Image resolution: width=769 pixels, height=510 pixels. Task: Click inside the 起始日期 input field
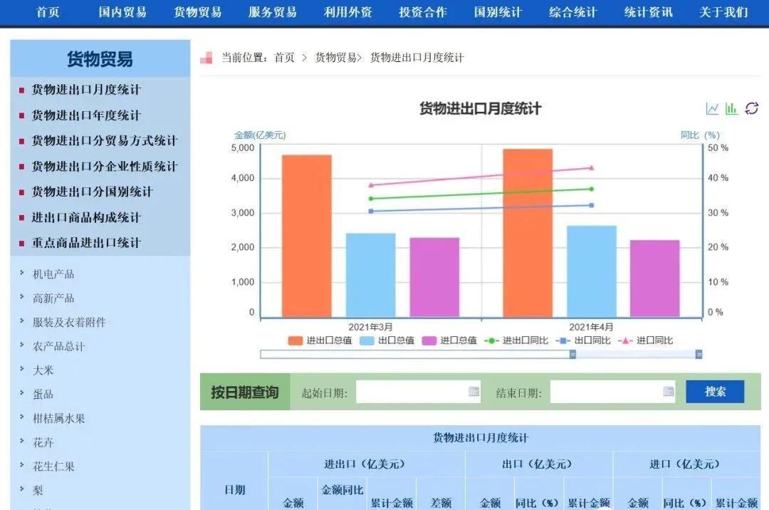pos(413,391)
